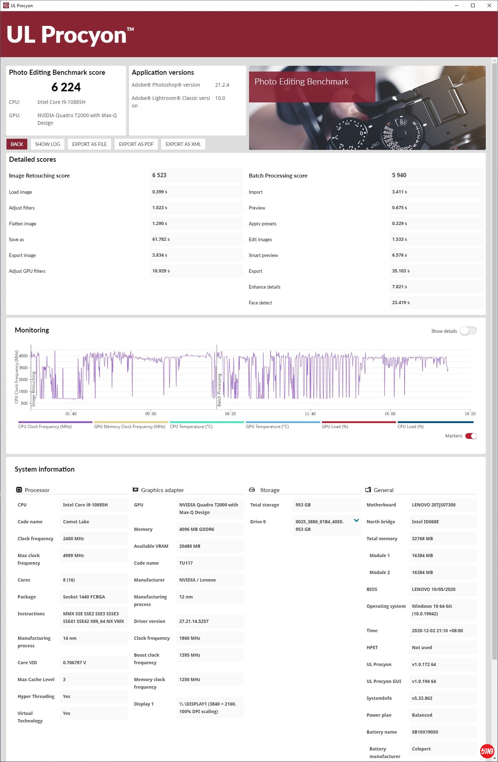Click the General section monitor icon
This screenshot has width=498, height=762.
[x=368, y=490]
